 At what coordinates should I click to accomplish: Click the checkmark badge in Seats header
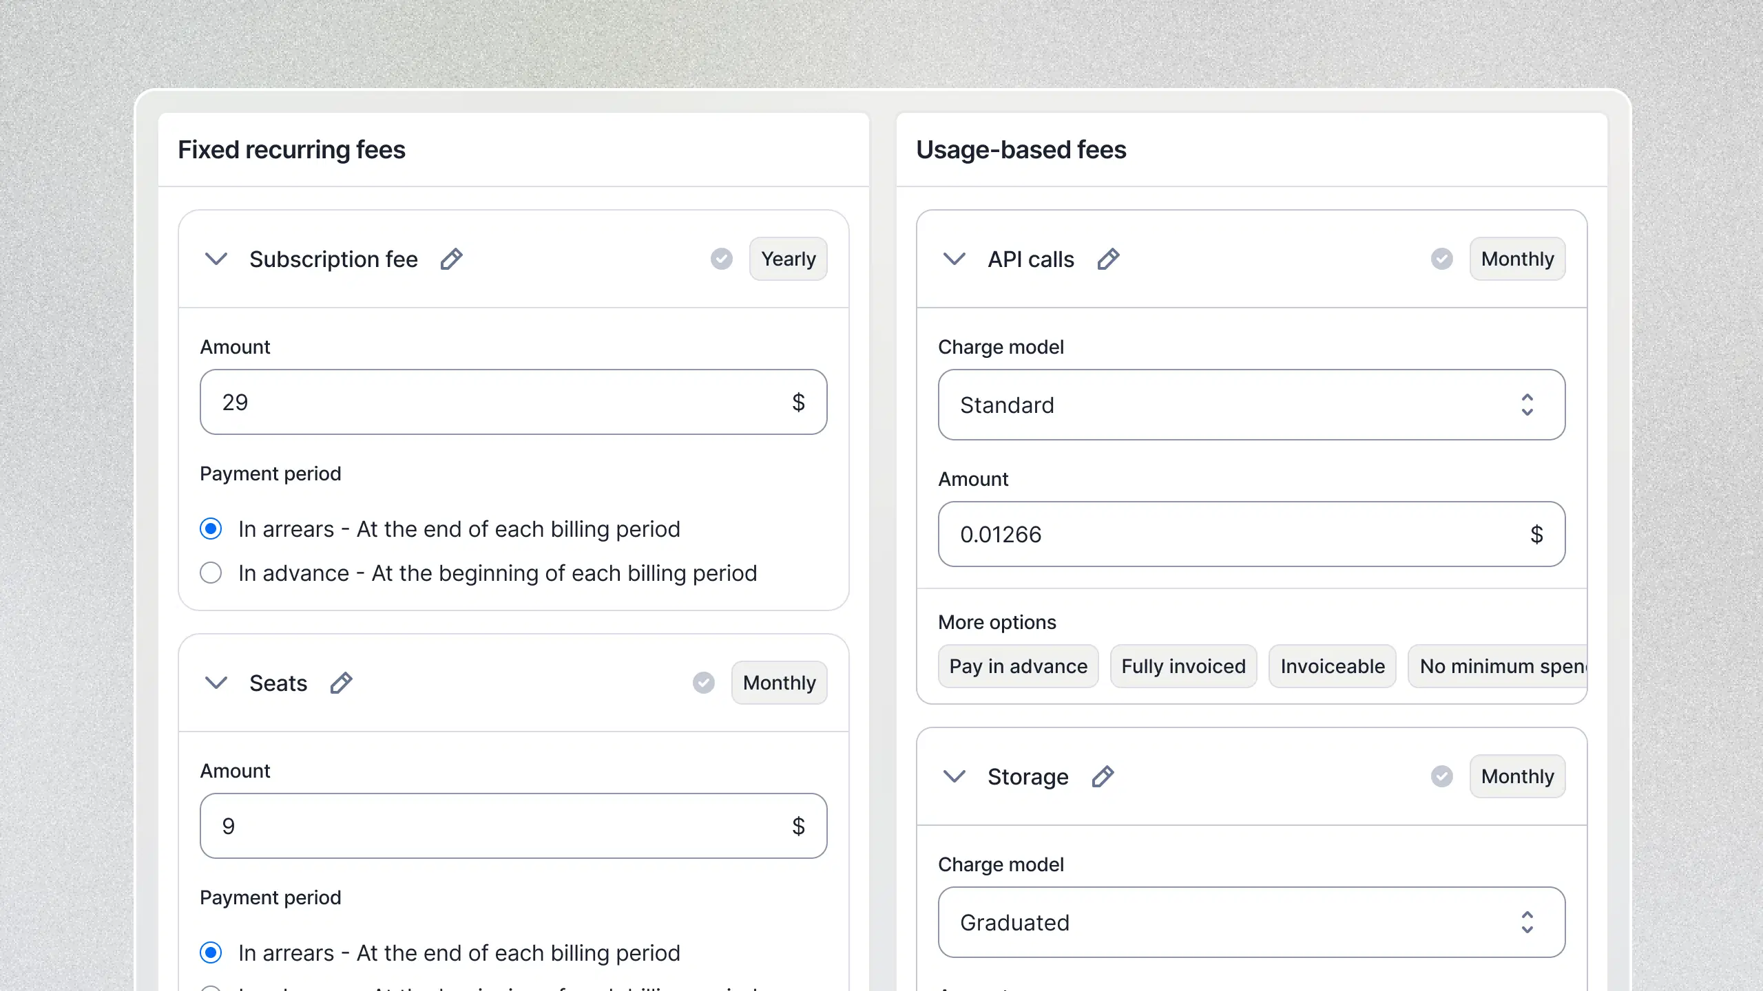[703, 683]
